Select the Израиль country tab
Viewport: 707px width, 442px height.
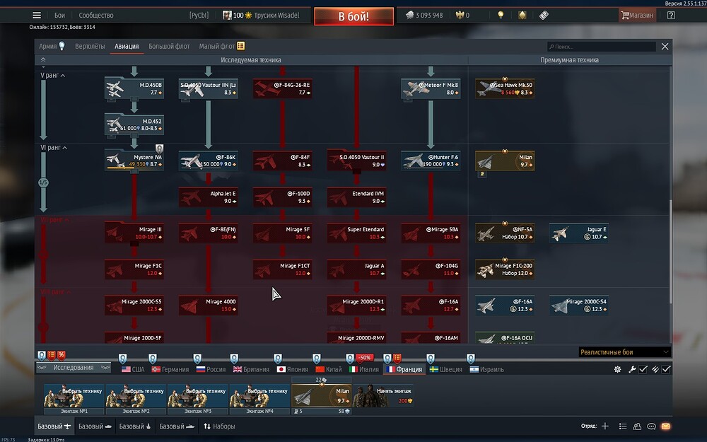point(487,369)
